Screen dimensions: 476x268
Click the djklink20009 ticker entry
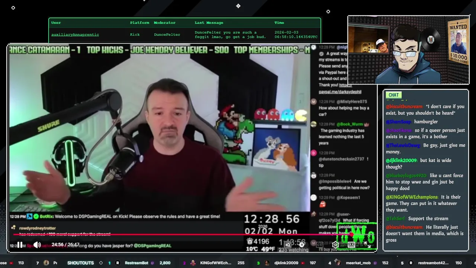(286, 263)
